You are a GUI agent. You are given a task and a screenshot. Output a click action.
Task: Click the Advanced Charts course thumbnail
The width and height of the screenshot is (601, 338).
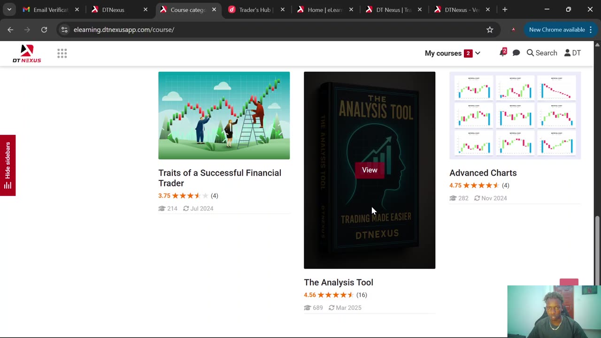(x=515, y=115)
